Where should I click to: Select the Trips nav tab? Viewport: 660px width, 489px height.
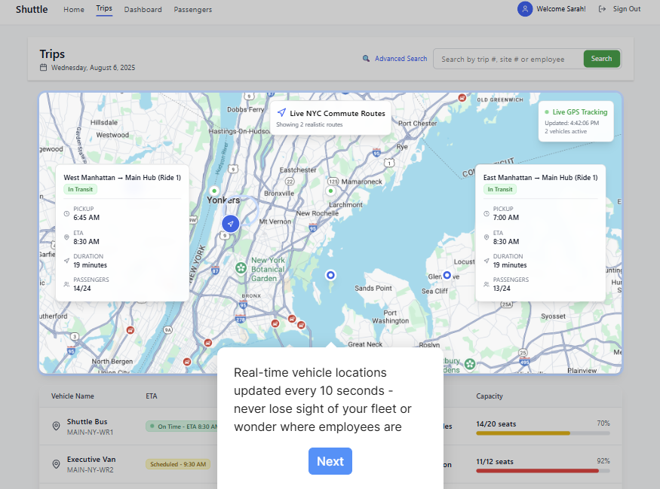coord(104,8)
